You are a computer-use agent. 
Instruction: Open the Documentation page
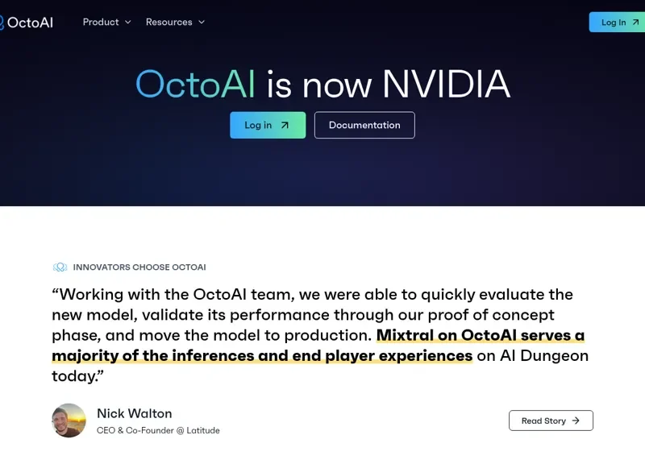pyautogui.click(x=364, y=126)
